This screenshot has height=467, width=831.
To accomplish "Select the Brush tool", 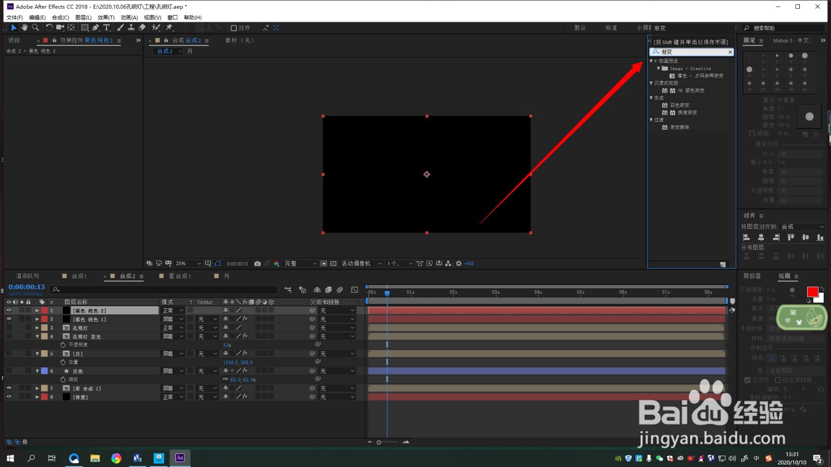I will [120, 28].
